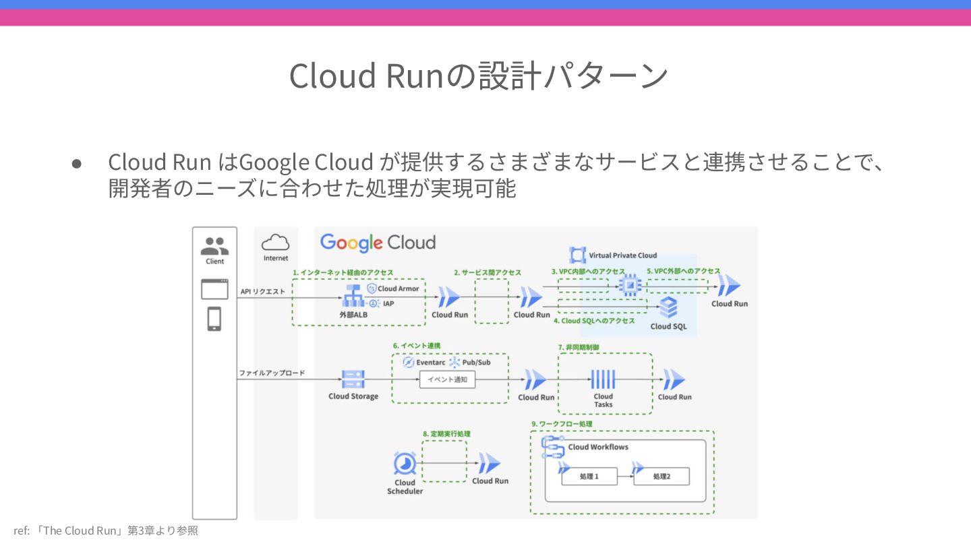Click the Pub/Sub icon

[x=454, y=363]
